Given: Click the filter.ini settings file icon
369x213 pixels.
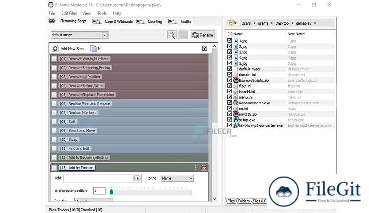Looking at the screenshot, I should click(x=235, y=86).
